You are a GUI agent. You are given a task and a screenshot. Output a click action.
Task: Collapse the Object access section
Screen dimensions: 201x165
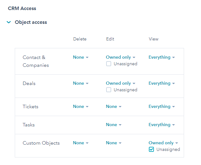9,22
